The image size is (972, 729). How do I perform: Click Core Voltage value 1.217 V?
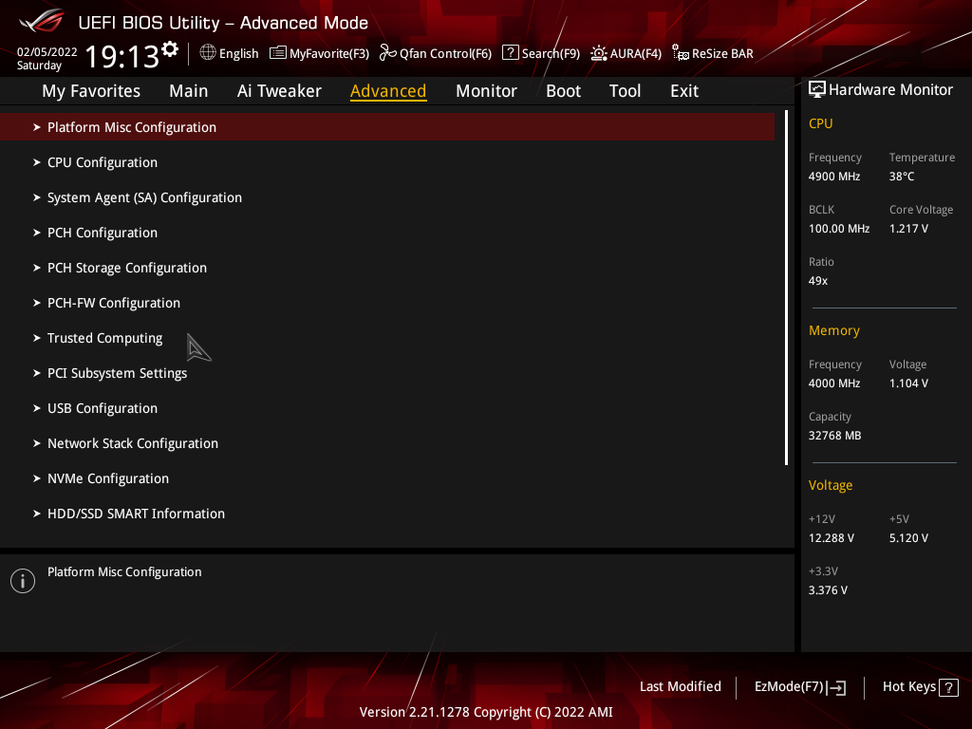click(908, 229)
